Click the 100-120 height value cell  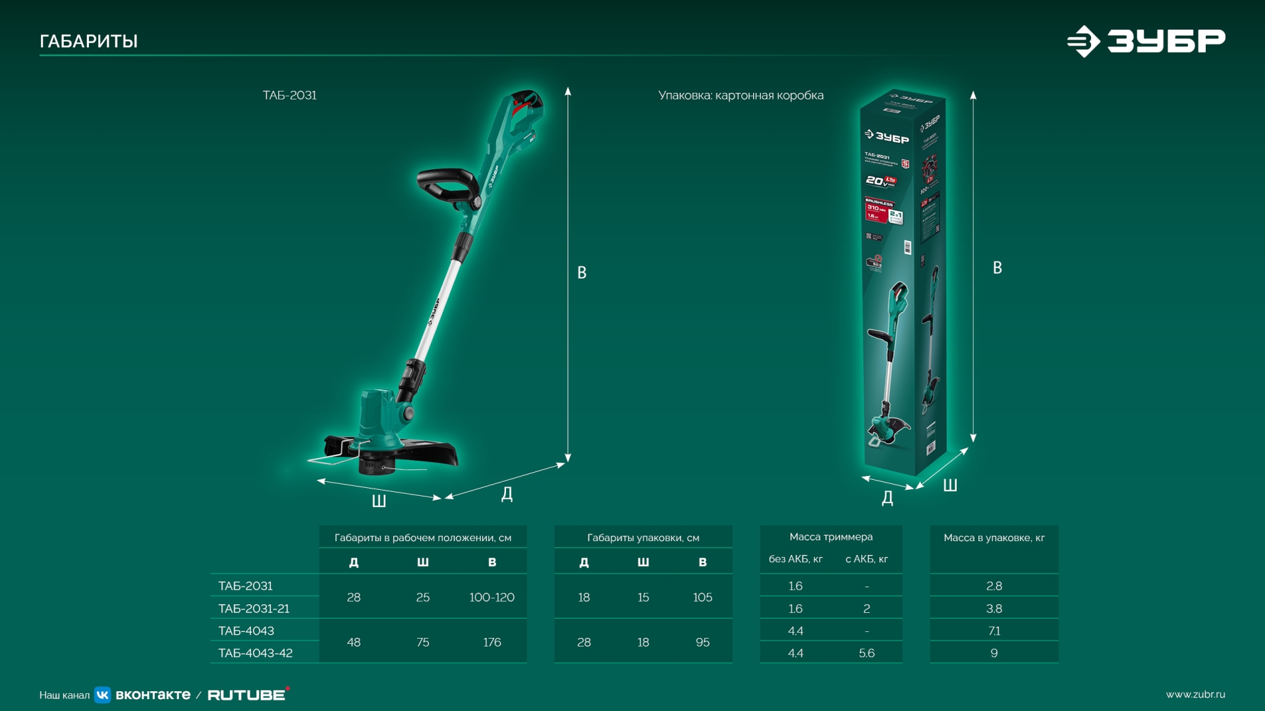[x=492, y=597]
